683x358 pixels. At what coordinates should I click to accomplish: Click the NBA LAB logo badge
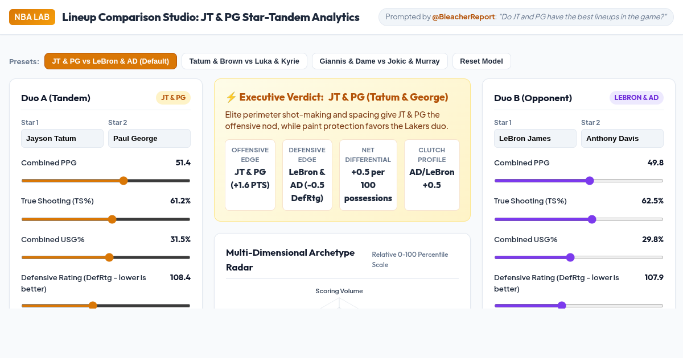(32, 17)
